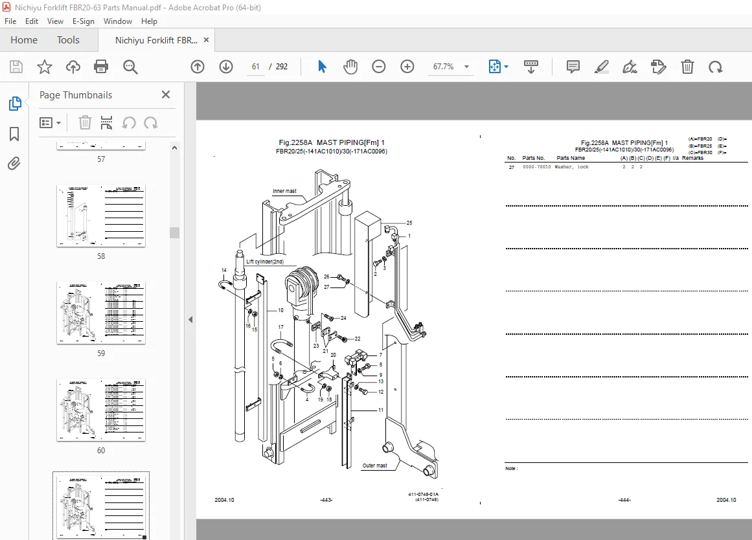
Task: Click the Lift cylinder(2nd) label
Action: (x=265, y=262)
